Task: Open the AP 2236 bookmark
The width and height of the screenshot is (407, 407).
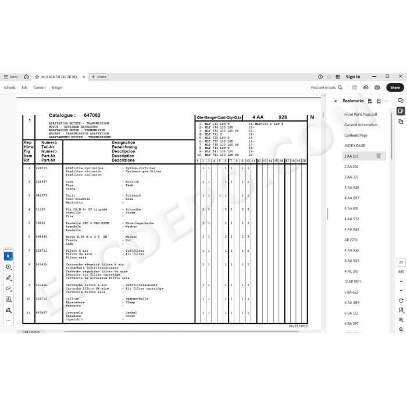Action: tap(351, 240)
